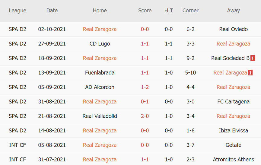Click the red card badge beside Real Sociedad B

pos(253,58)
